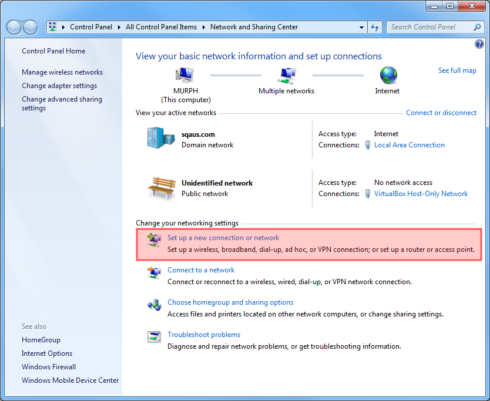Click the MURPH computer icon
Image resolution: width=490 pixels, height=401 pixels.
pos(184,75)
